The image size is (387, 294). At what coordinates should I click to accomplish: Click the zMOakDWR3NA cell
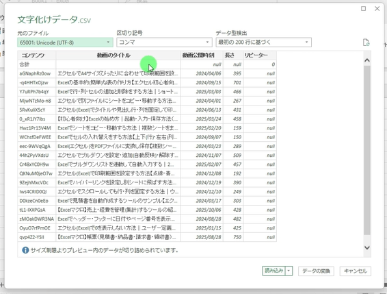tap(37, 219)
